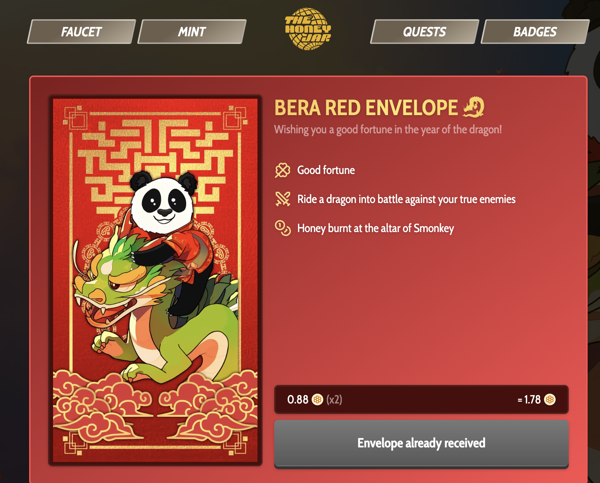Open the Quests section

[425, 32]
